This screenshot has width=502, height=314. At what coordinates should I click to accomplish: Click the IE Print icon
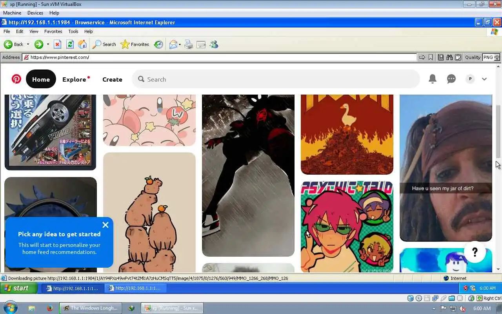[189, 44]
